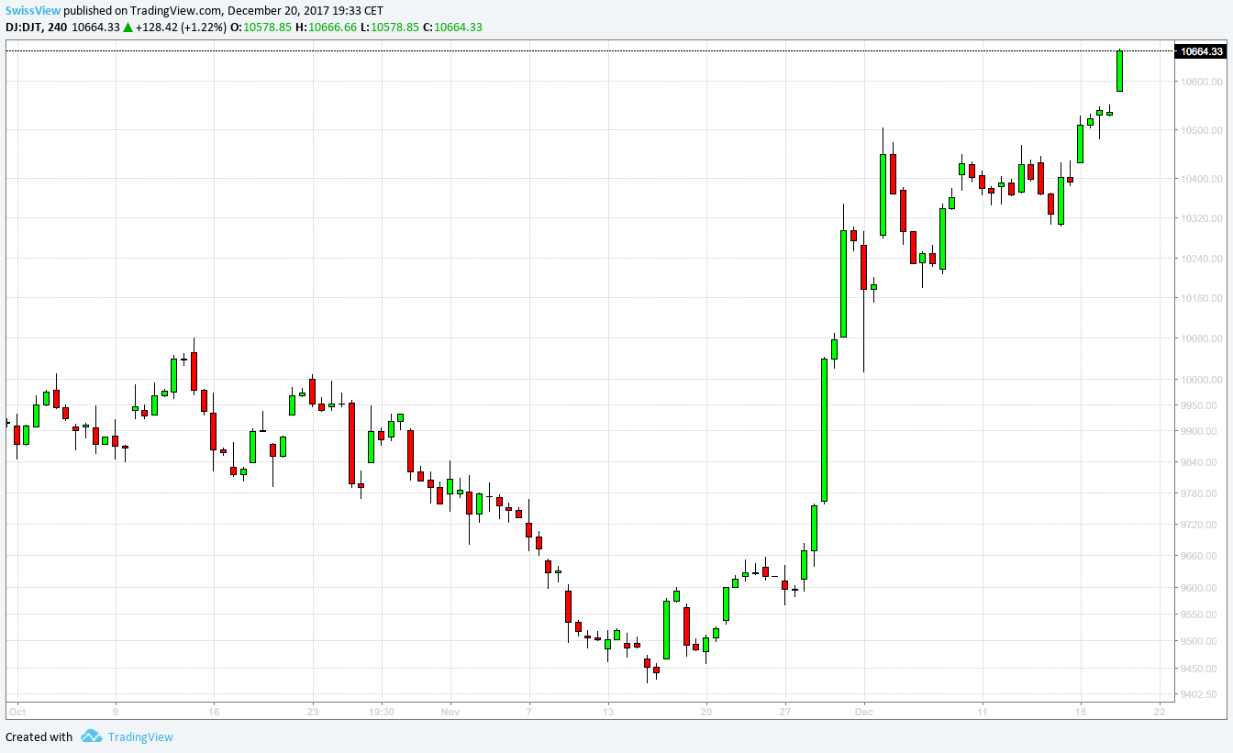Click the 7 date label on time axis
The height and width of the screenshot is (753, 1233).
point(529,711)
